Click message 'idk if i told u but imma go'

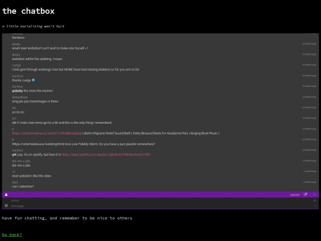(x=62, y=123)
